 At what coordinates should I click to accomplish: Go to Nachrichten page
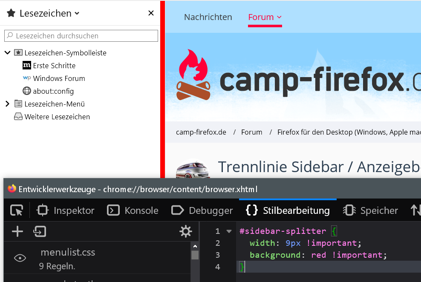click(x=208, y=17)
